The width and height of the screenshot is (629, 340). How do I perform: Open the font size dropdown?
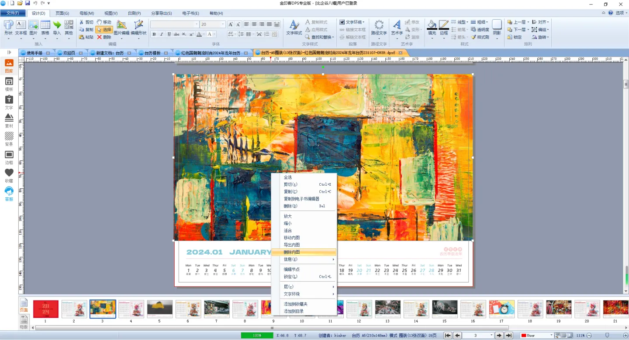point(223,24)
